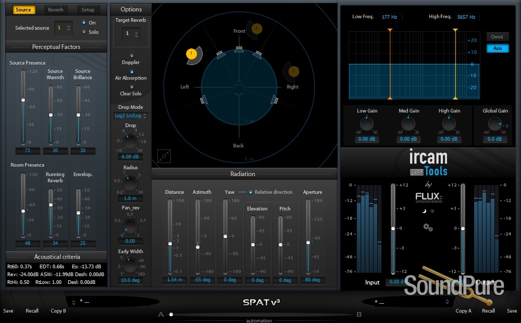521x323 pixels.
Task: Turn the Drop knob
Action: point(130,142)
